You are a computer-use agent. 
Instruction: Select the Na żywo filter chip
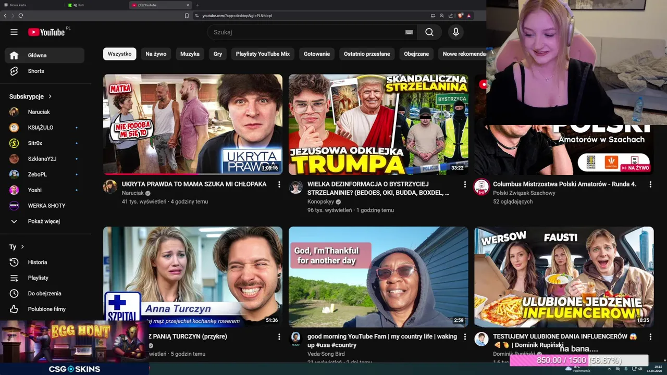[x=156, y=54]
